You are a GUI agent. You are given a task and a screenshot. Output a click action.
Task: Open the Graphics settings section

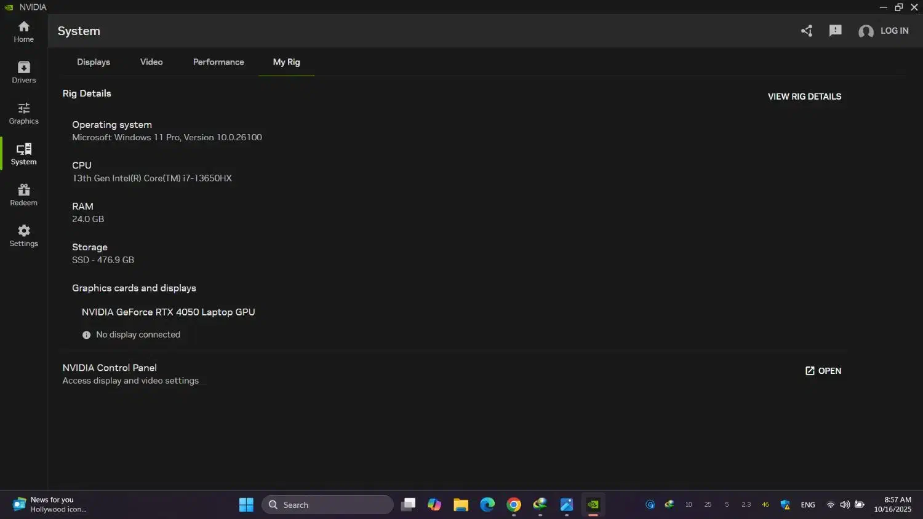coord(23,113)
